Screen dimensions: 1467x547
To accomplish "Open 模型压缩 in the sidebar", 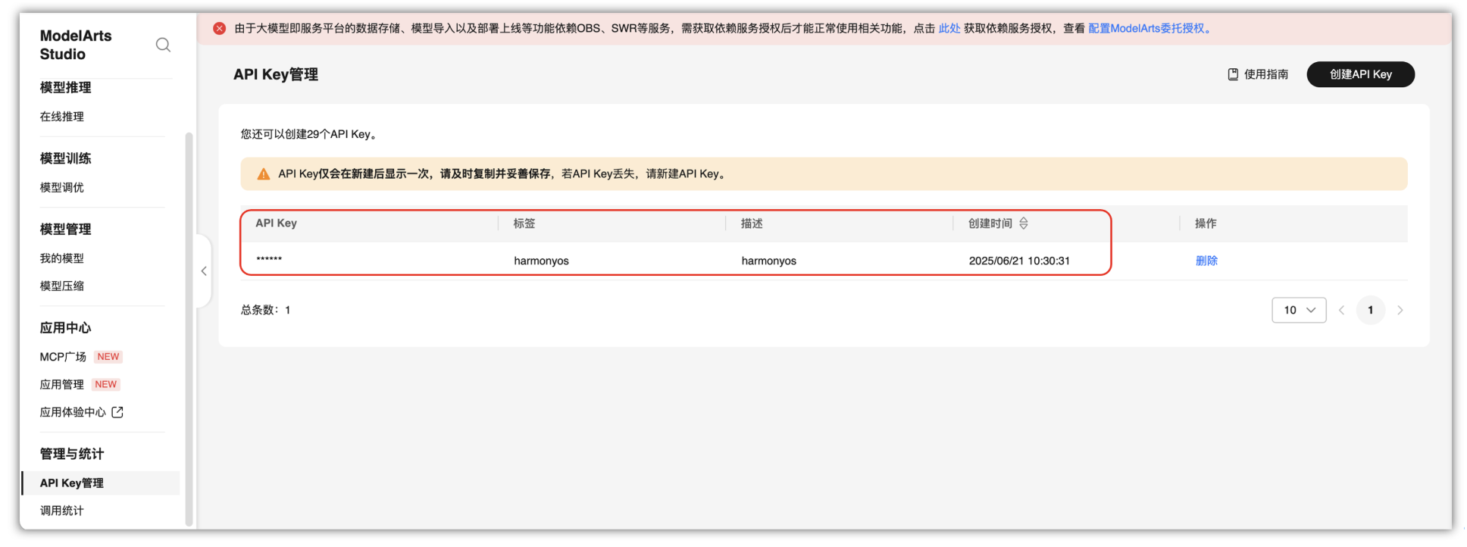I will [62, 286].
